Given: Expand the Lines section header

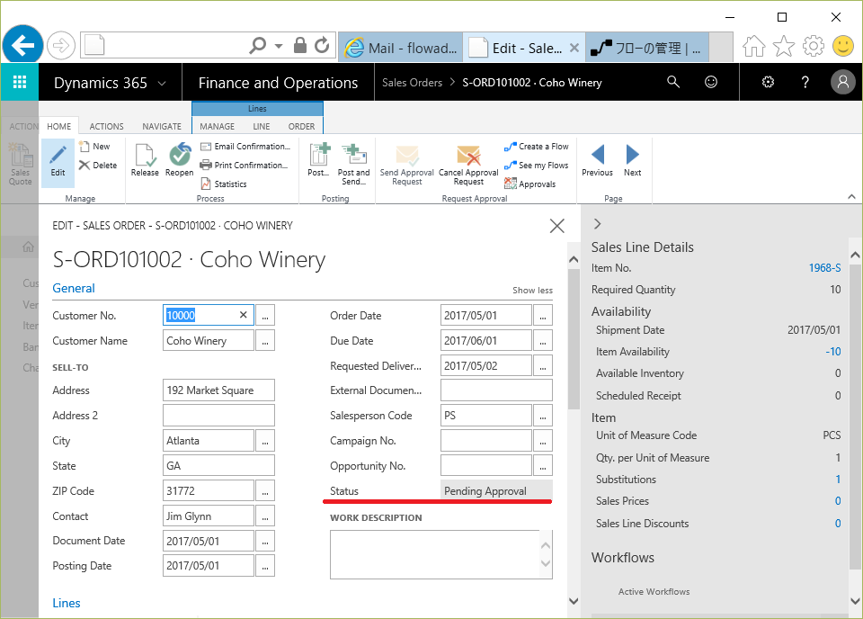Looking at the screenshot, I should 66,603.
